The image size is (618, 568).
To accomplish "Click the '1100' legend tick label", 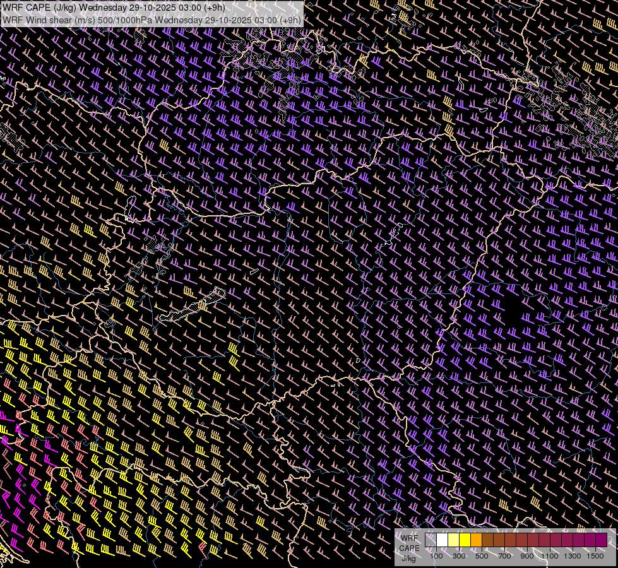I will tap(549, 556).
